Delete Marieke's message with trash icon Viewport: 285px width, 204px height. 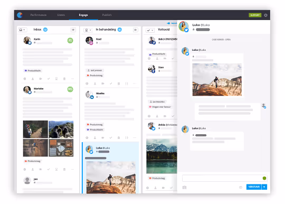[64, 169]
